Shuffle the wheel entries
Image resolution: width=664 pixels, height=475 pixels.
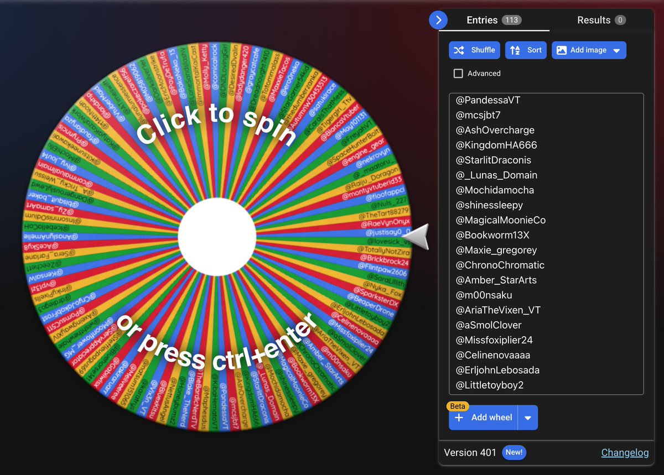(x=475, y=50)
